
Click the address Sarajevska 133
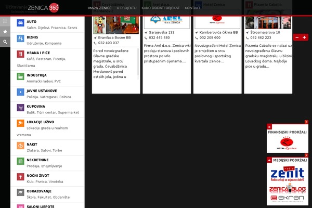[162, 32]
